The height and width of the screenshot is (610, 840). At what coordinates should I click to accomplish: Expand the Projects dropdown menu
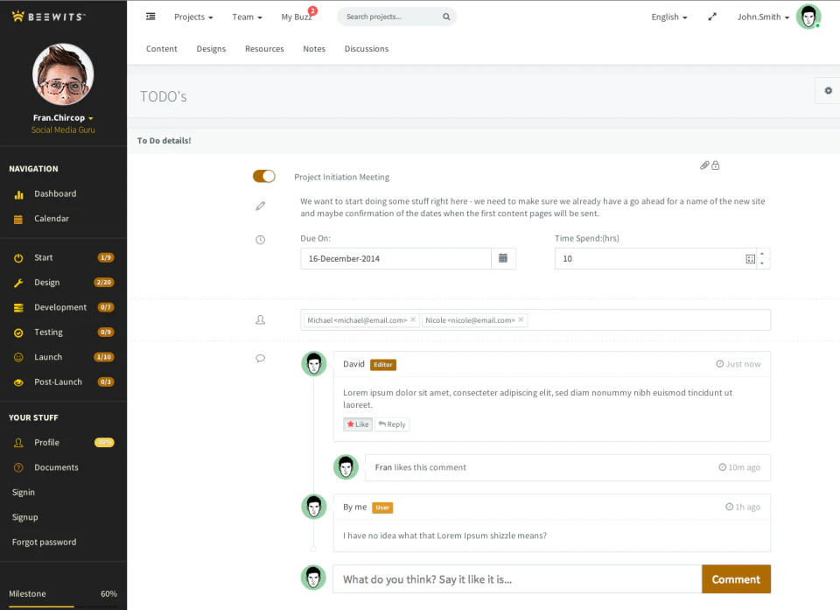tap(193, 17)
